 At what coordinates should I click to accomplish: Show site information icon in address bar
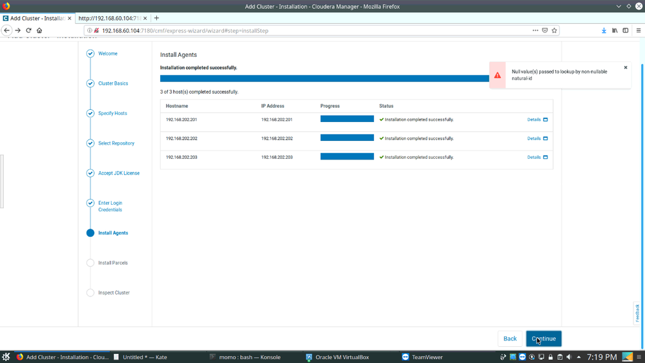pos(89,30)
